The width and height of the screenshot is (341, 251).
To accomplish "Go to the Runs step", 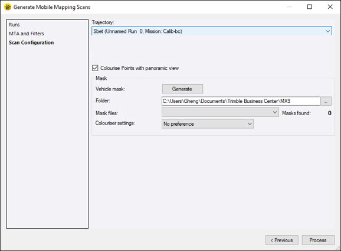I will pos(14,25).
